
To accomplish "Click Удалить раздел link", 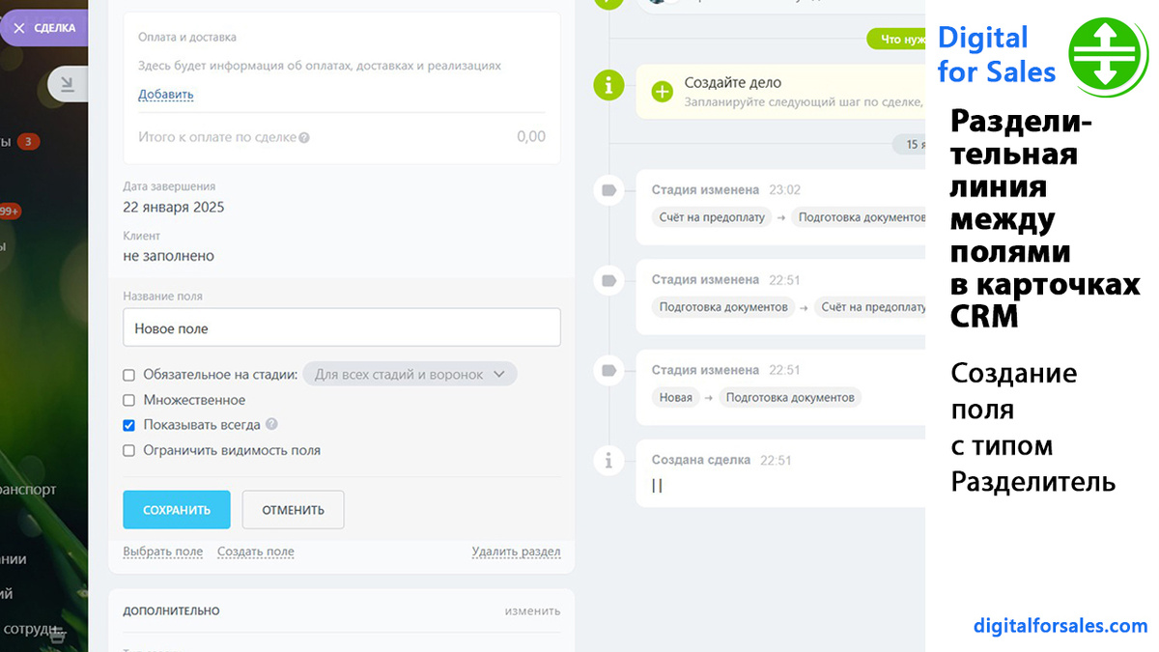I will (x=516, y=552).
